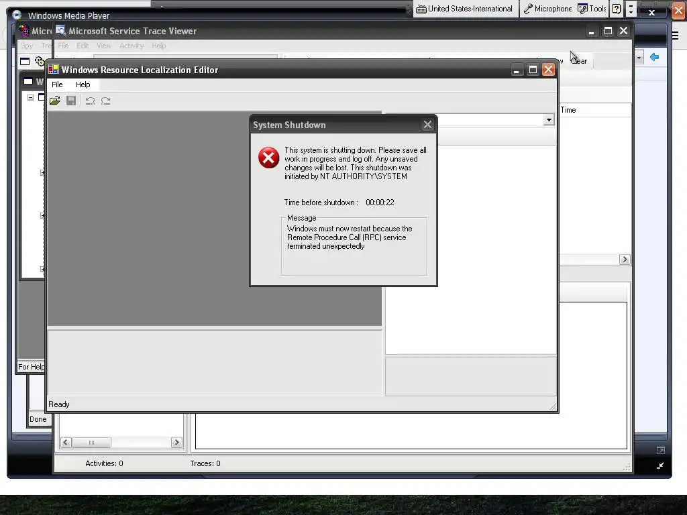Expand the combo box in Localization Editor
The height and width of the screenshot is (515, 687).
[549, 120]
